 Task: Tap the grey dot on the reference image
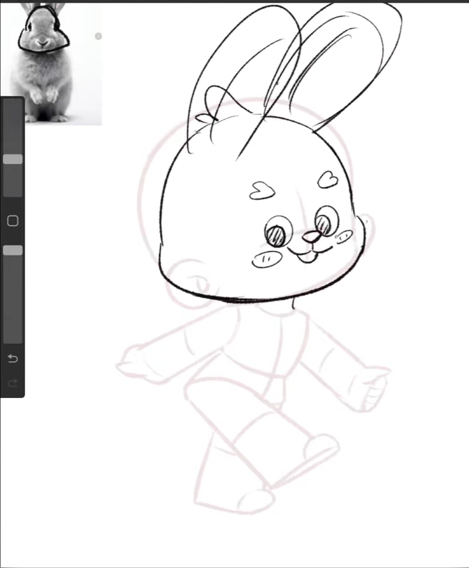click(98, 36)
